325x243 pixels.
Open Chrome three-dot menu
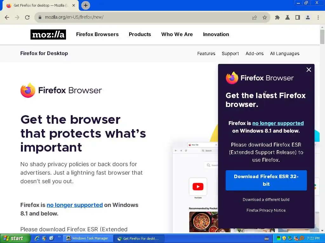(318, 18)
